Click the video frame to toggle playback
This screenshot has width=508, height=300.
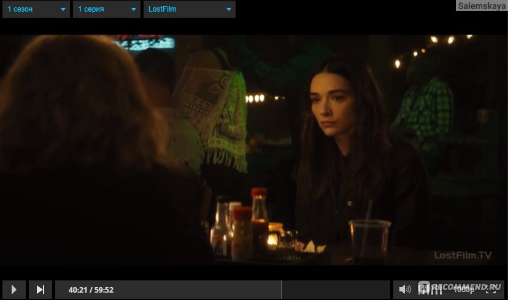[254, 149]
